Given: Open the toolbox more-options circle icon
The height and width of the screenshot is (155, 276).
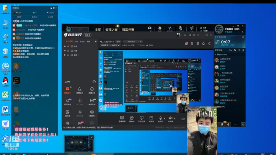Looking at the screenshot, I should (x=94, y=82).
